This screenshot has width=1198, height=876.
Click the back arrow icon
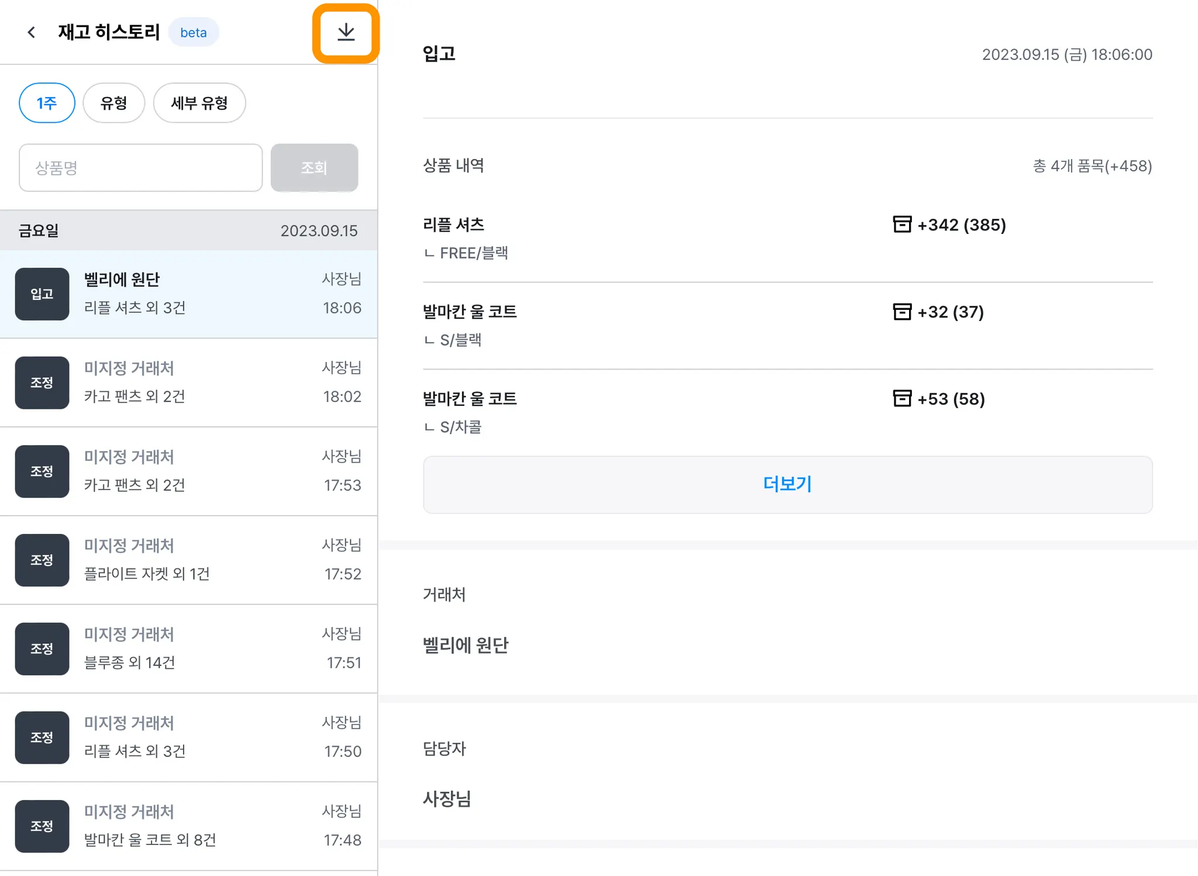[x=32, y=32]
